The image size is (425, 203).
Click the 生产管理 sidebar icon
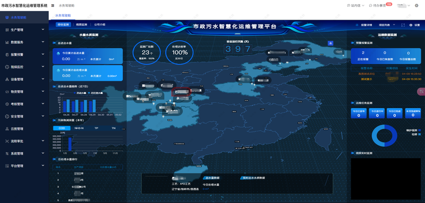[x=7, y=30]
